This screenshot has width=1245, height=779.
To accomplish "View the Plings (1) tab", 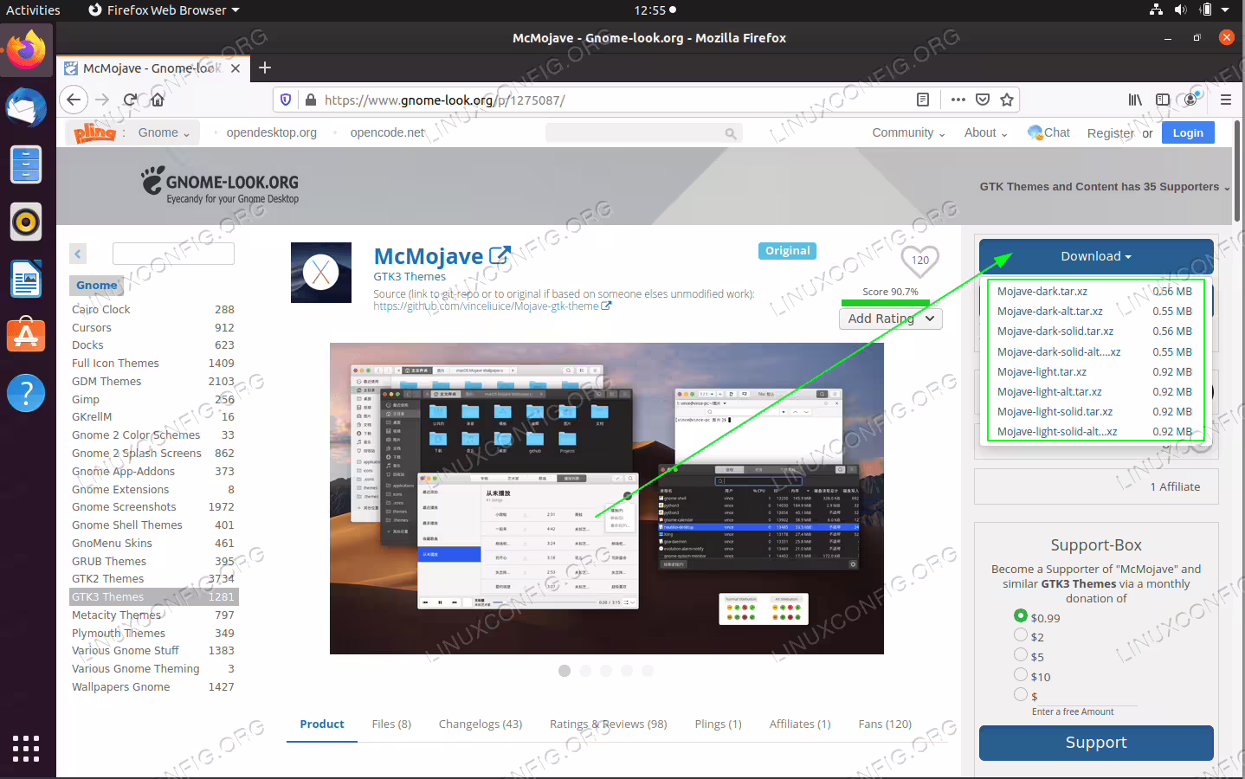I will coord(718,724).
